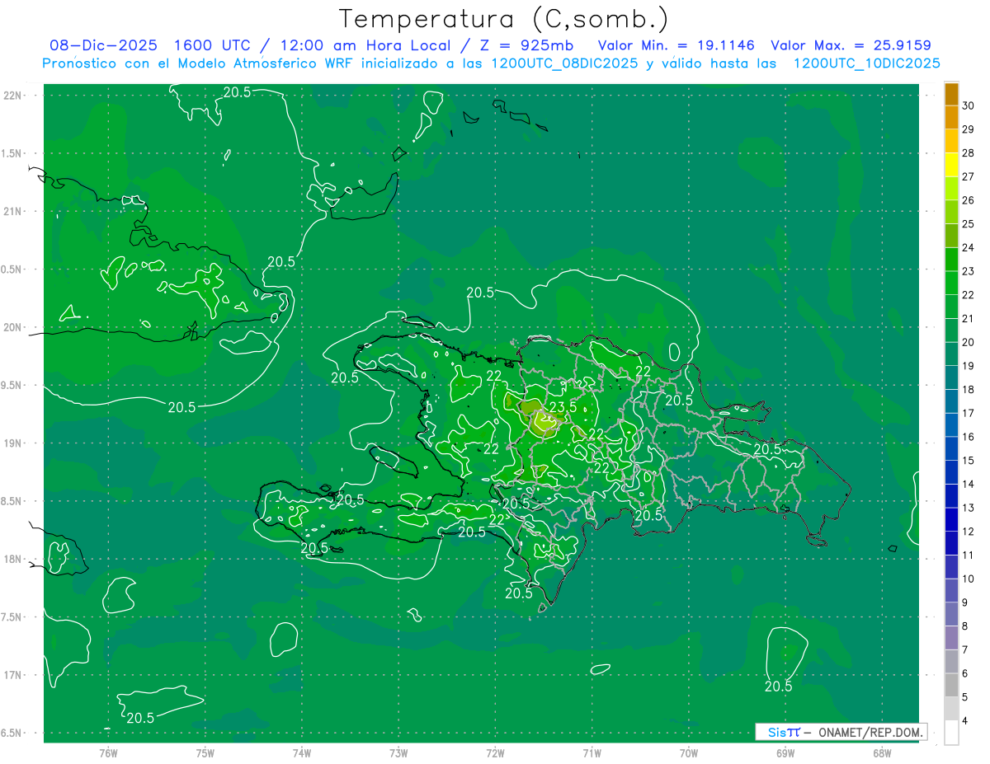Image resolution: width=990 pixels, height=764 pixels.
Task: Click the colorbar label 23
Action: pyautogui.click(x=969, y=270)
